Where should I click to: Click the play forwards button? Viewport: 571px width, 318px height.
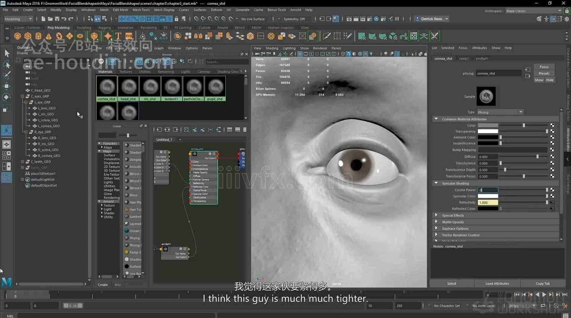coord(544,295)
